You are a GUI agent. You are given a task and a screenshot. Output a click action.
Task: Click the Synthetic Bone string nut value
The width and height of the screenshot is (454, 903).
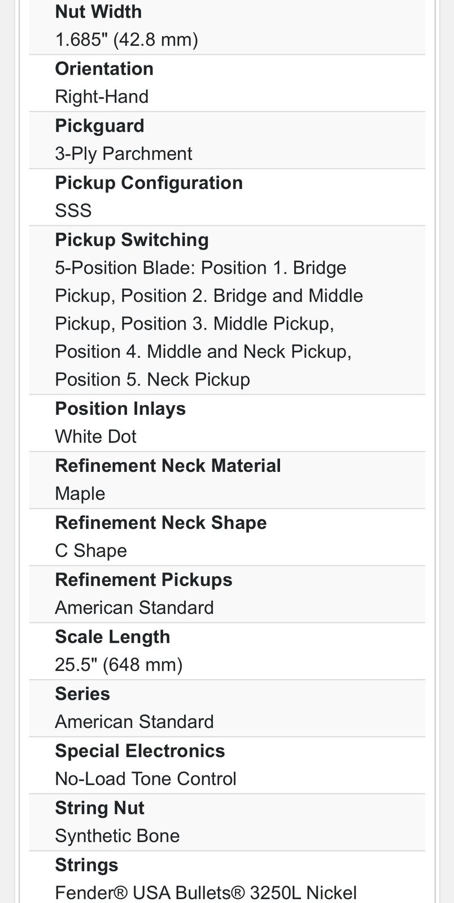117,836
